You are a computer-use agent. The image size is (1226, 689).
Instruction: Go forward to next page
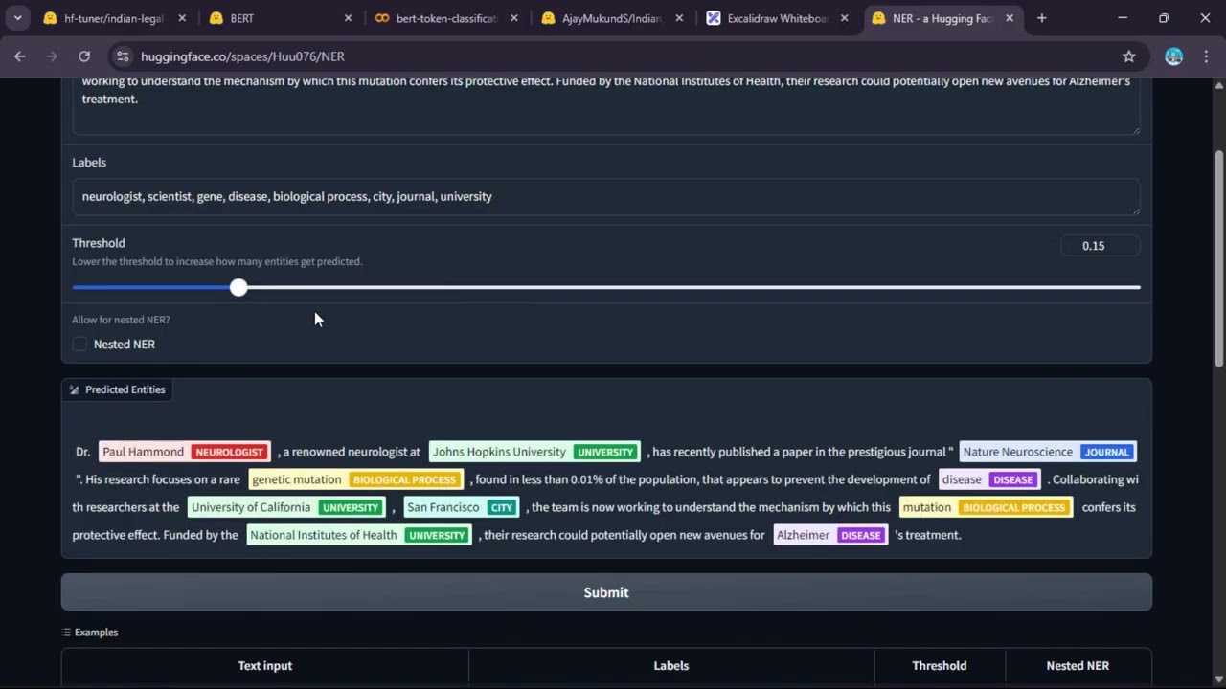[x=52, y=56]
